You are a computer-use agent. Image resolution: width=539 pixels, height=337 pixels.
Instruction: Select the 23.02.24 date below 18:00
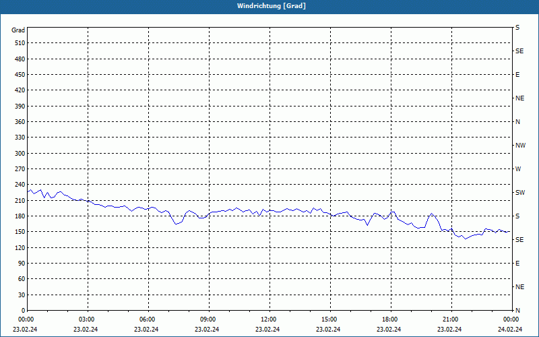tap(389, 330)
